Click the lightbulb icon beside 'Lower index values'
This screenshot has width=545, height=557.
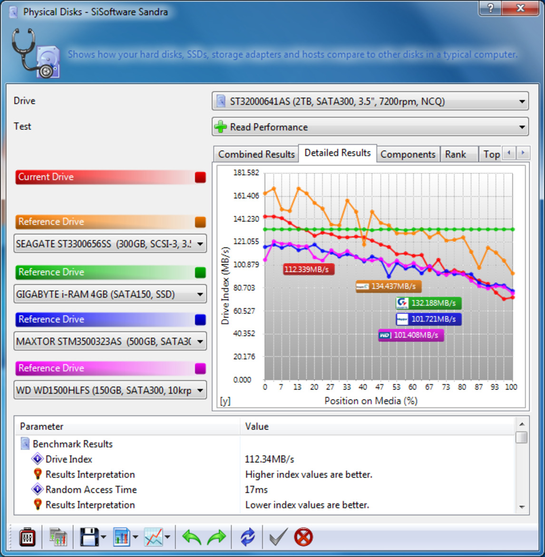pyautogui.click(x=38, y=505)
